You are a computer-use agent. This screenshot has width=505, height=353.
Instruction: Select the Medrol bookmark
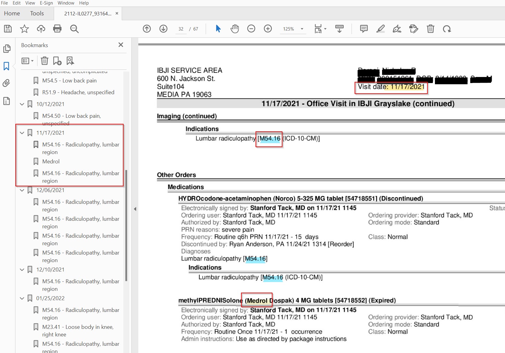[51, 162]
